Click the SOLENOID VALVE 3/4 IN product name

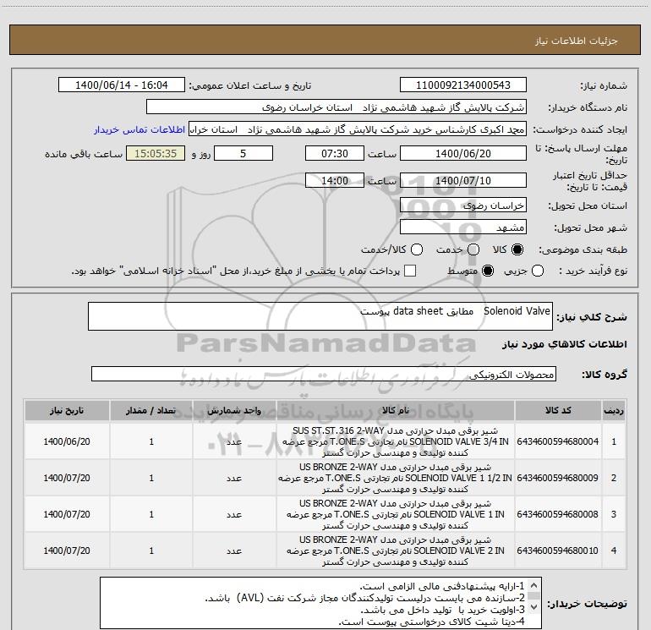(x=396, y=441)
